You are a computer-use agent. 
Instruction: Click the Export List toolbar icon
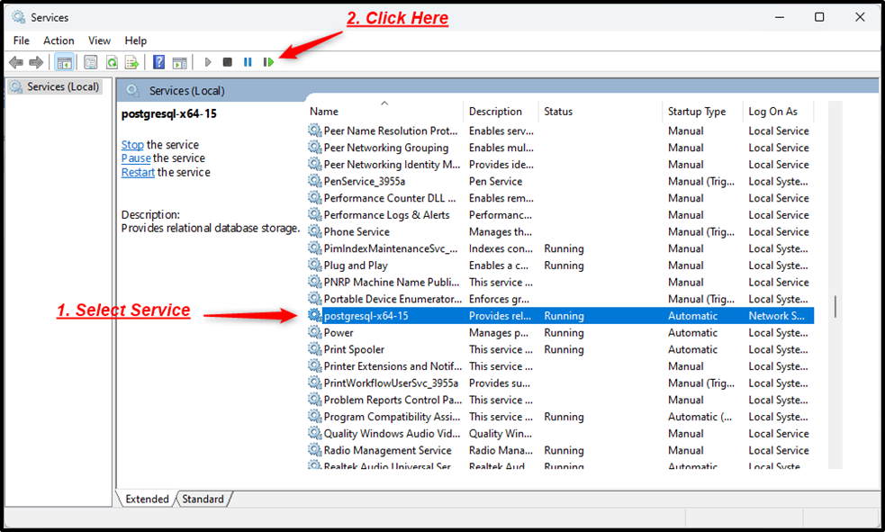130,61
